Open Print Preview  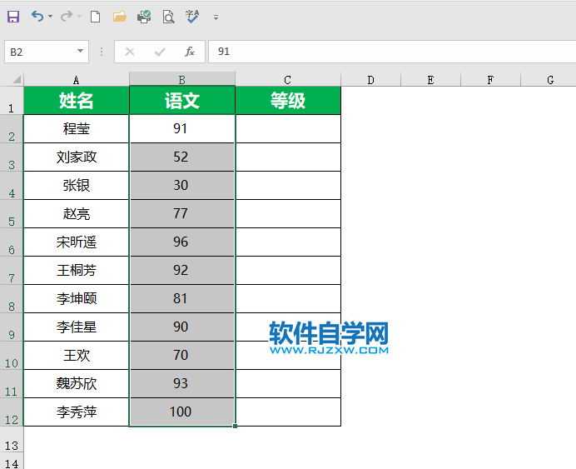click(x=168, y=17)
